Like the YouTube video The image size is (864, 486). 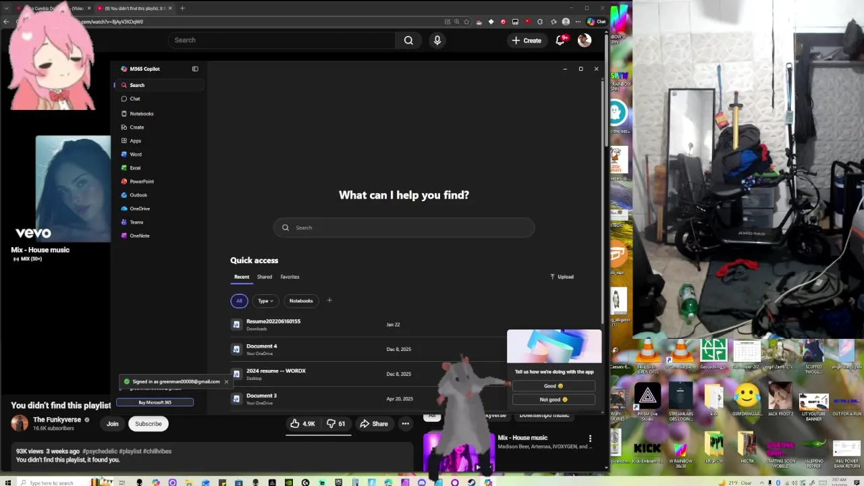click(302, 424)
